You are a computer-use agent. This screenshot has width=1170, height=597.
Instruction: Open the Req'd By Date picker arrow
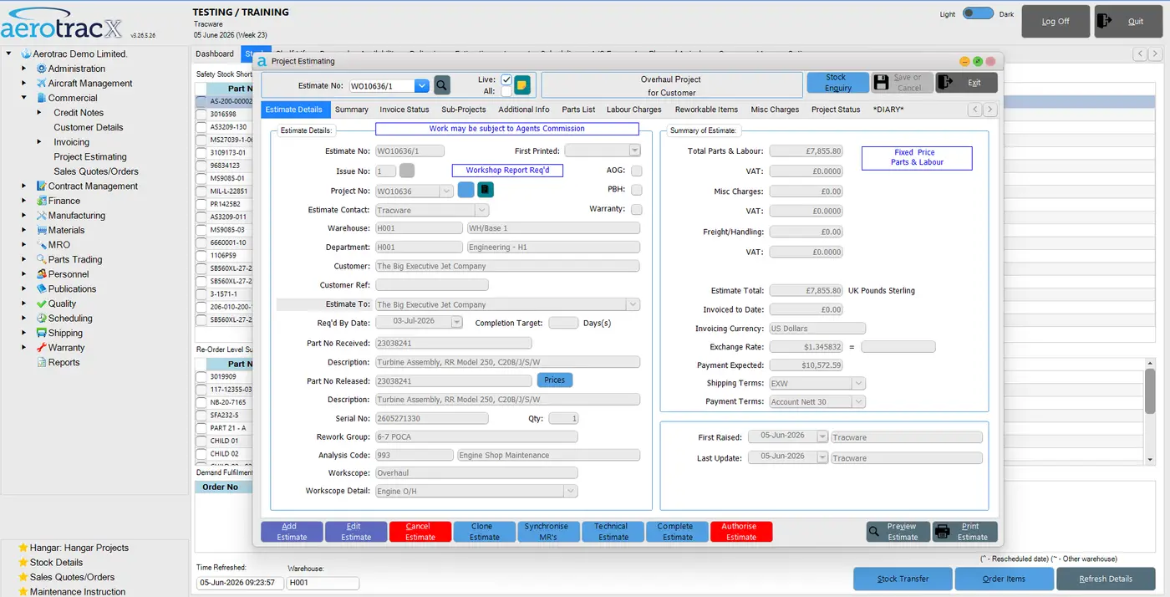coord(456,323)
